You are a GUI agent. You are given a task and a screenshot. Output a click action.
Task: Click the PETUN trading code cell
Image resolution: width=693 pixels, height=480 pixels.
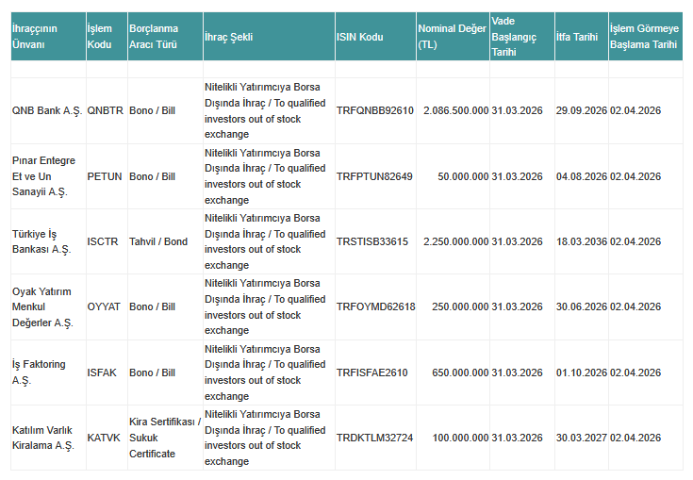click(x=104, y=176)
